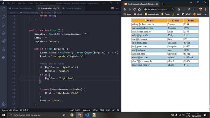Open the errors and warnings status indicator
The height and width of the screenshot is (118, 210).
pyautogui.click(x=24, y=110)
